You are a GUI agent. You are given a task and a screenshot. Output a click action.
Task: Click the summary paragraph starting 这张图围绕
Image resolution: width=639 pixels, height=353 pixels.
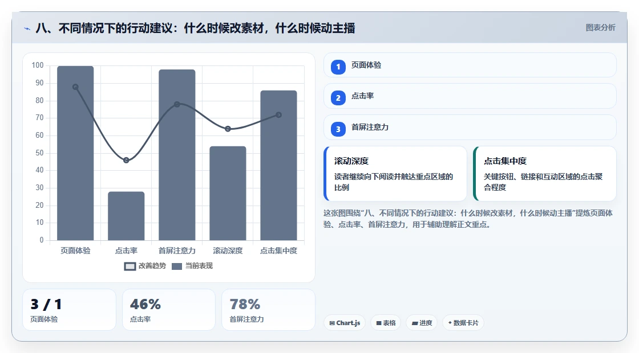(x=468, y=219)
